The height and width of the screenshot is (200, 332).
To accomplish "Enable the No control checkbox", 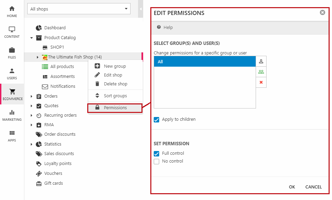I will pyautogui.click(x=156, y=162).
